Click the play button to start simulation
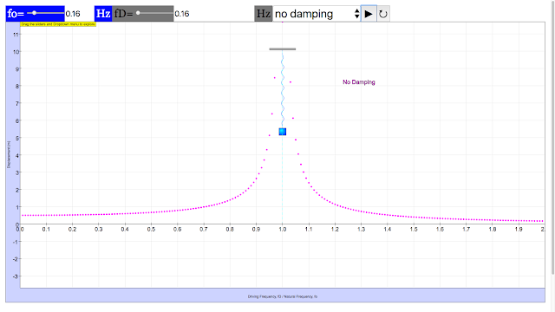This screenshot has height=312, width=555. [369, 14]
